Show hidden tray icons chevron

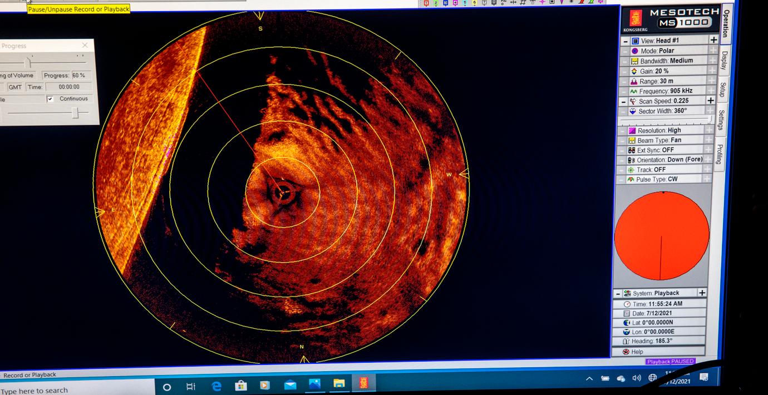589,379
